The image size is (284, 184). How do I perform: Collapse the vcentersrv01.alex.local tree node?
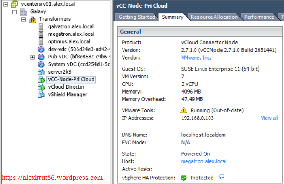point(5,4)
